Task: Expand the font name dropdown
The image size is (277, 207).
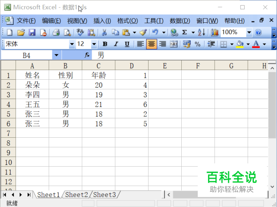Action: (x=72, y=44)
